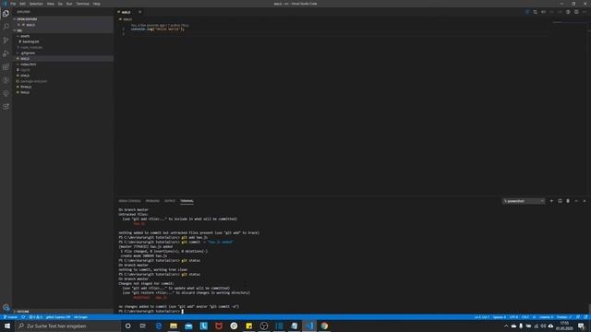
Task: Kill terminal with trash icon
Action: [568, 201]
